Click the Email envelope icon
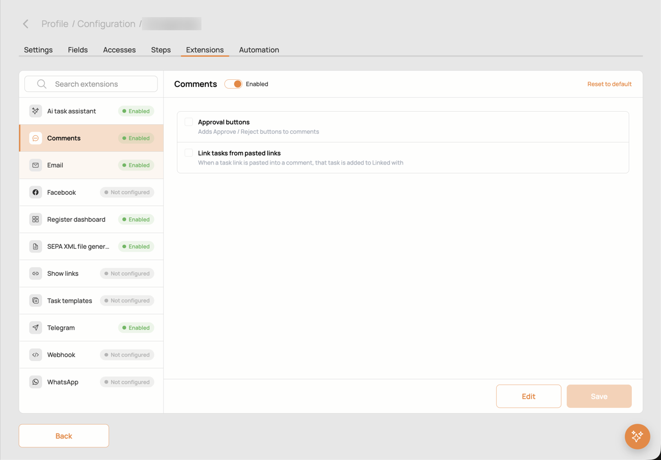661x460 pixels. click(35, 165)
